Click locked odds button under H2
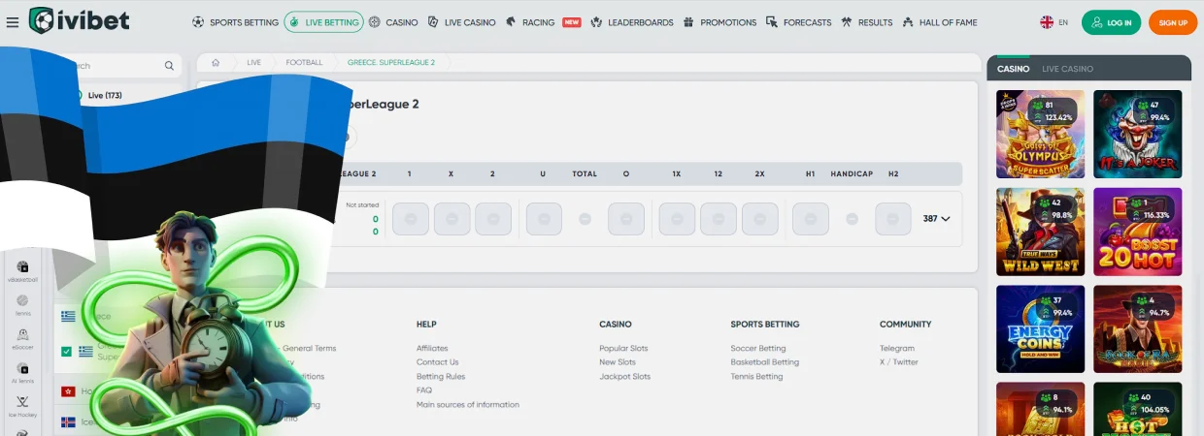 [893, 219]
